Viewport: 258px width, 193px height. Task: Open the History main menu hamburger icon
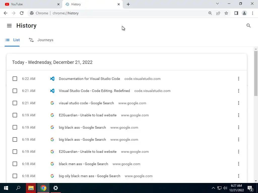tap(9, 26)
